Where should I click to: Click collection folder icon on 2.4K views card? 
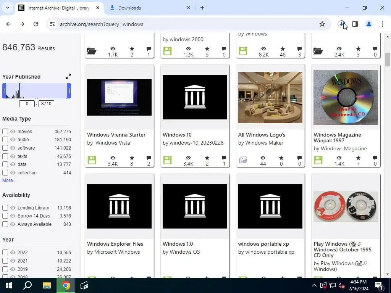[318, 51]
